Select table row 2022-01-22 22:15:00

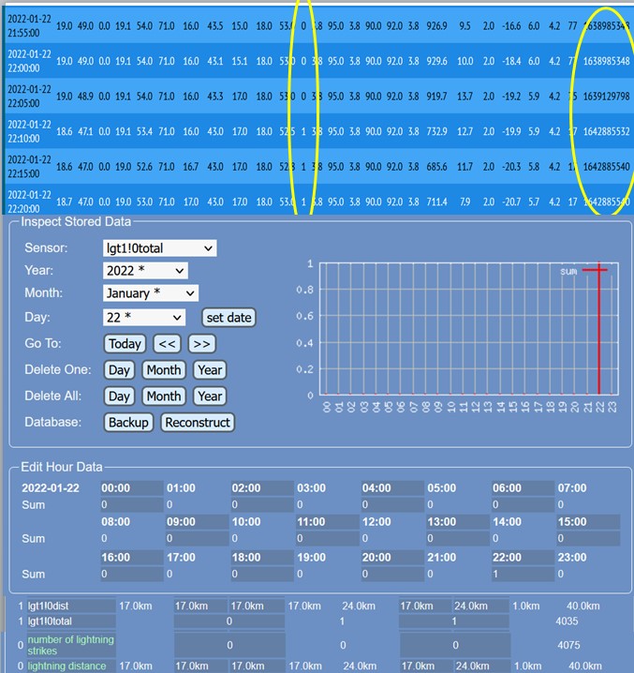[x=317, y=167]
